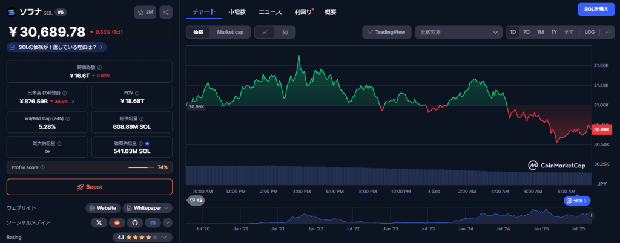Click the ¥876.59B volume value
Image resolution: width=620 pixels, height=243 pixels.
click(34, 102)
